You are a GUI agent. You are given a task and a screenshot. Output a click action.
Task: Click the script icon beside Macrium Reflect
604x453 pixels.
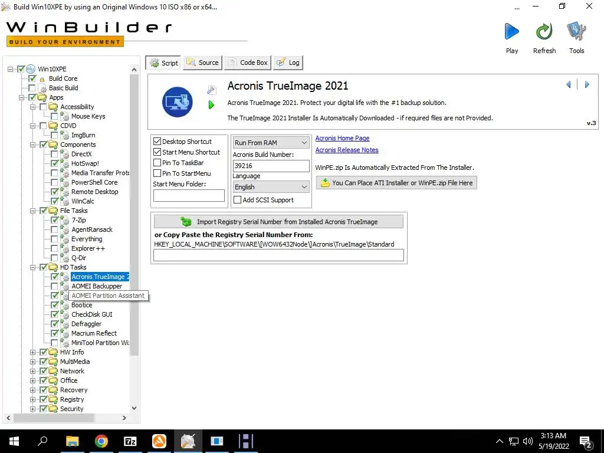pyautogui.click(x=65, y=333)
